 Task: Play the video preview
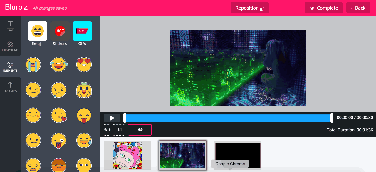point(112,118)
